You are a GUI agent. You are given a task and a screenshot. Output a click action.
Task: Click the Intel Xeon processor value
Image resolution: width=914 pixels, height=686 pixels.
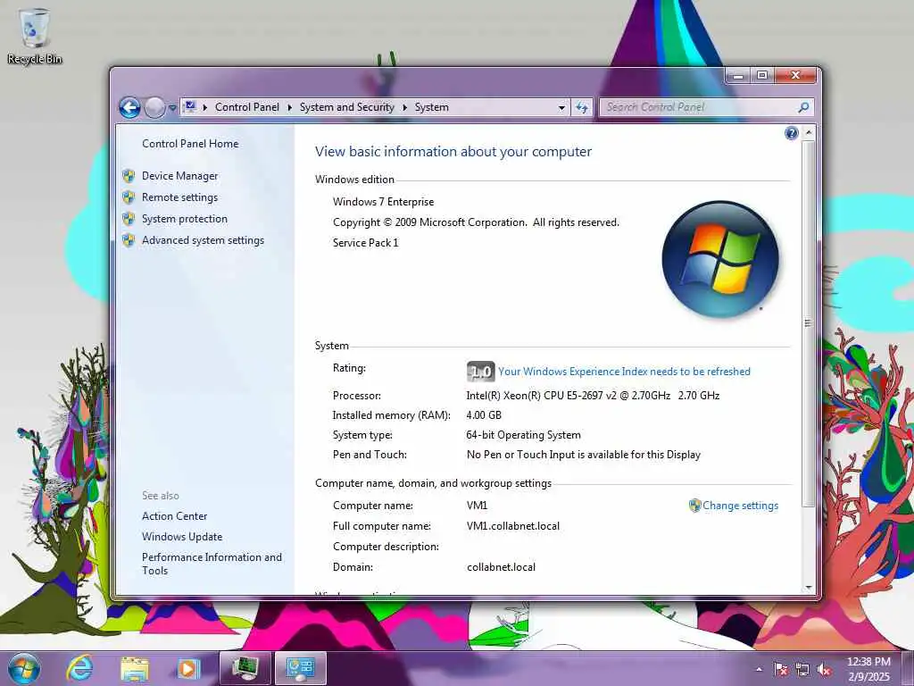pyautogui.click(x=593, y=396)
